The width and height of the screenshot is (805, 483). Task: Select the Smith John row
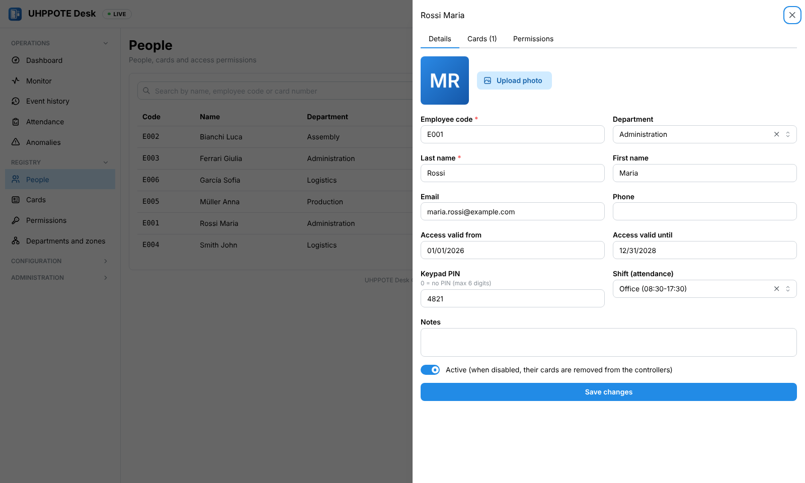(275, 245)
